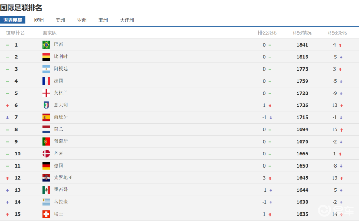
Task: Open the 美洲 rankings tab
Action: click(x=60, y=20)
